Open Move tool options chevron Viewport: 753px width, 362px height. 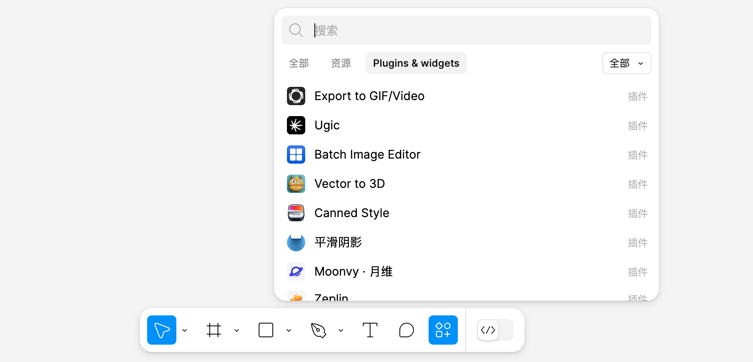[x=185, y=330]
